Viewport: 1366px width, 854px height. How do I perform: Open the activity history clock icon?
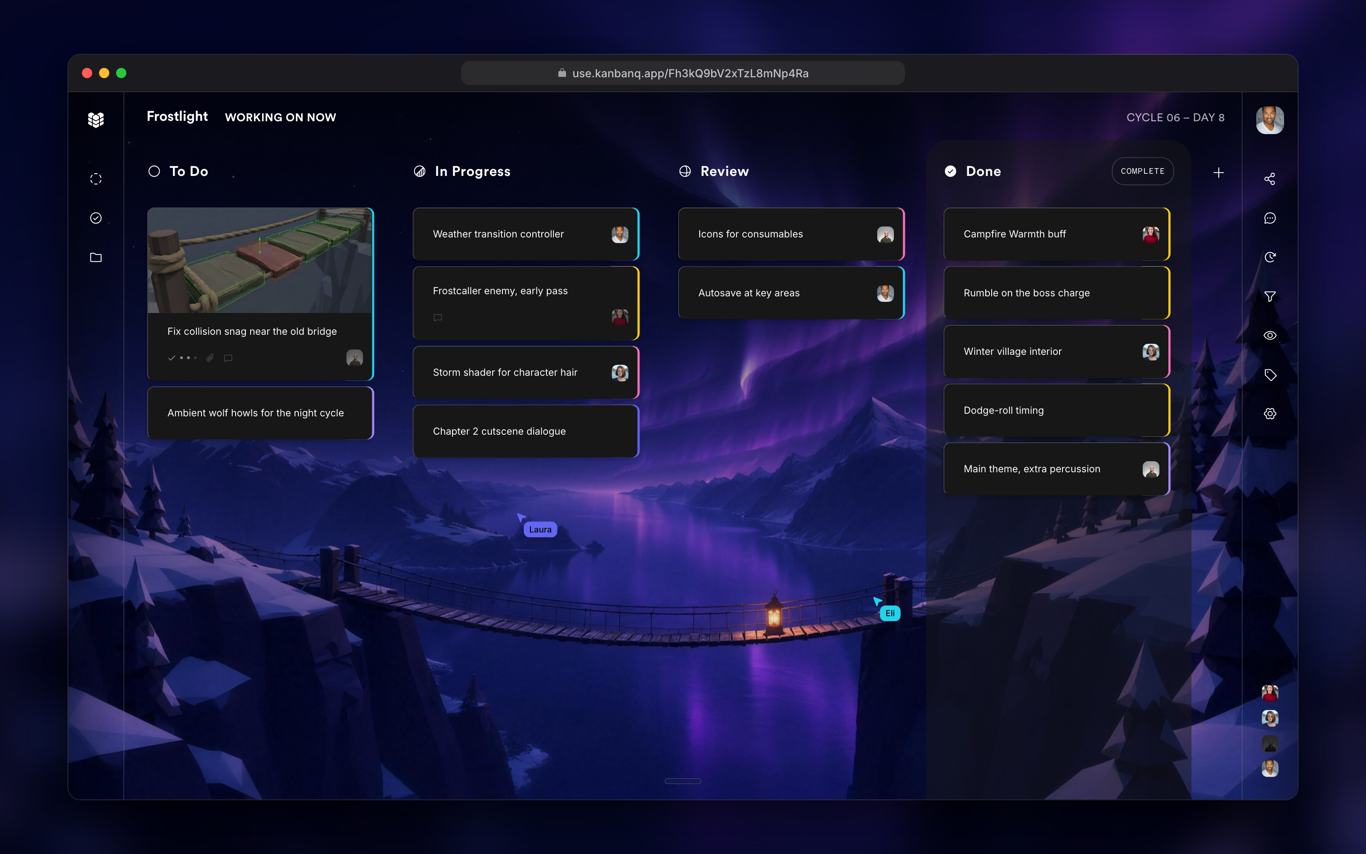(1270, 257)
